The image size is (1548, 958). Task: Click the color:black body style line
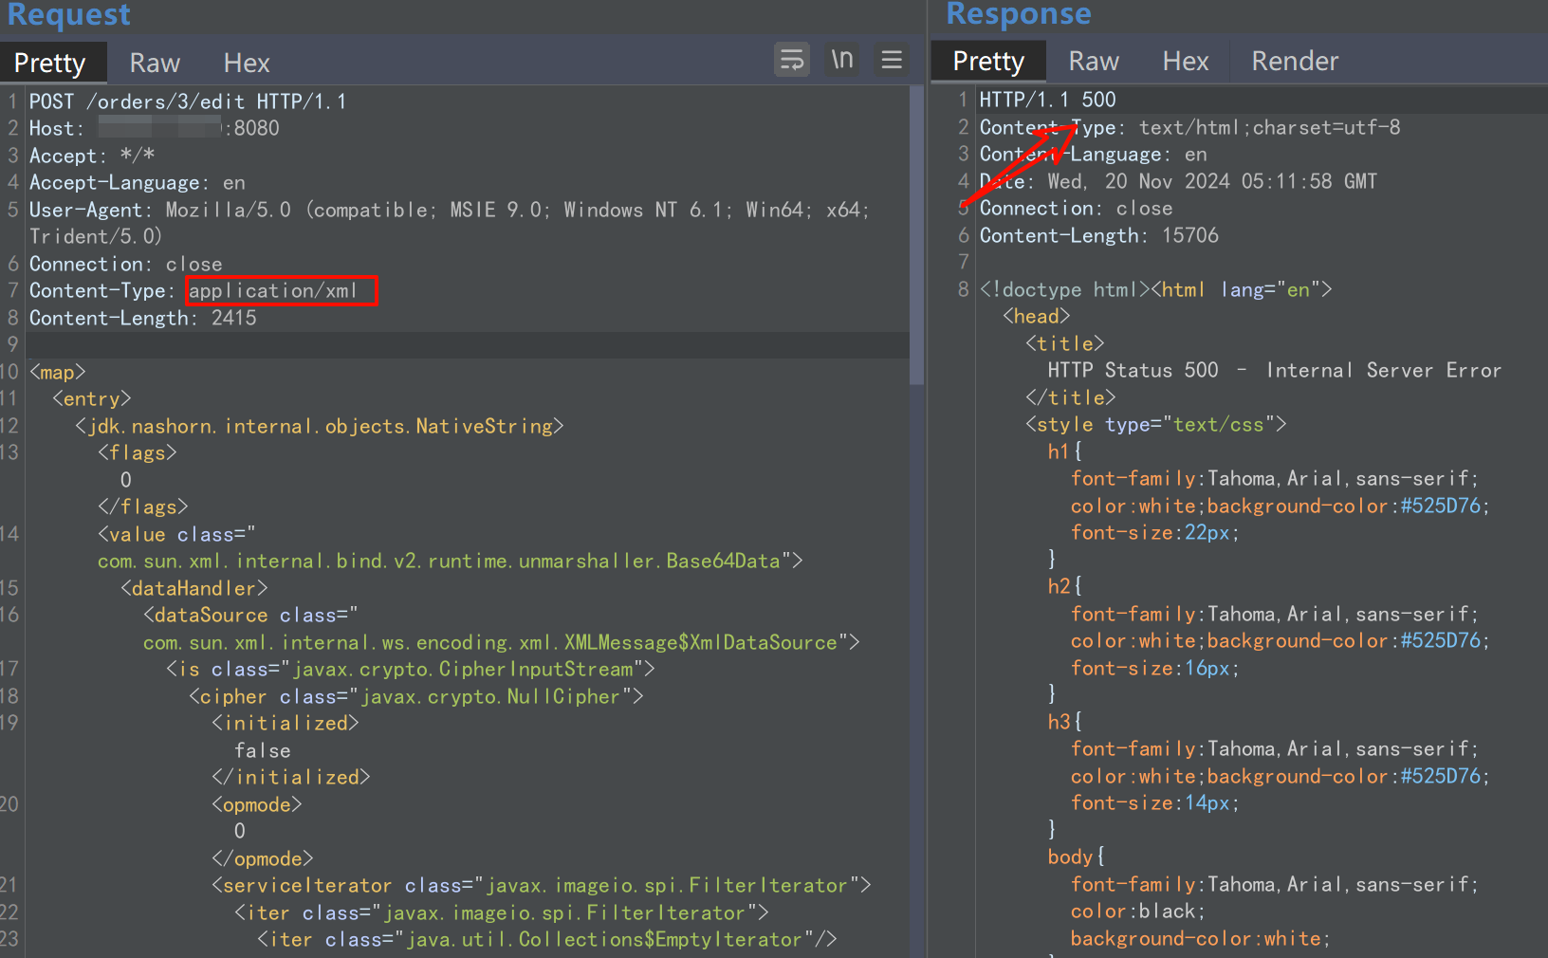click(1138, 912)
